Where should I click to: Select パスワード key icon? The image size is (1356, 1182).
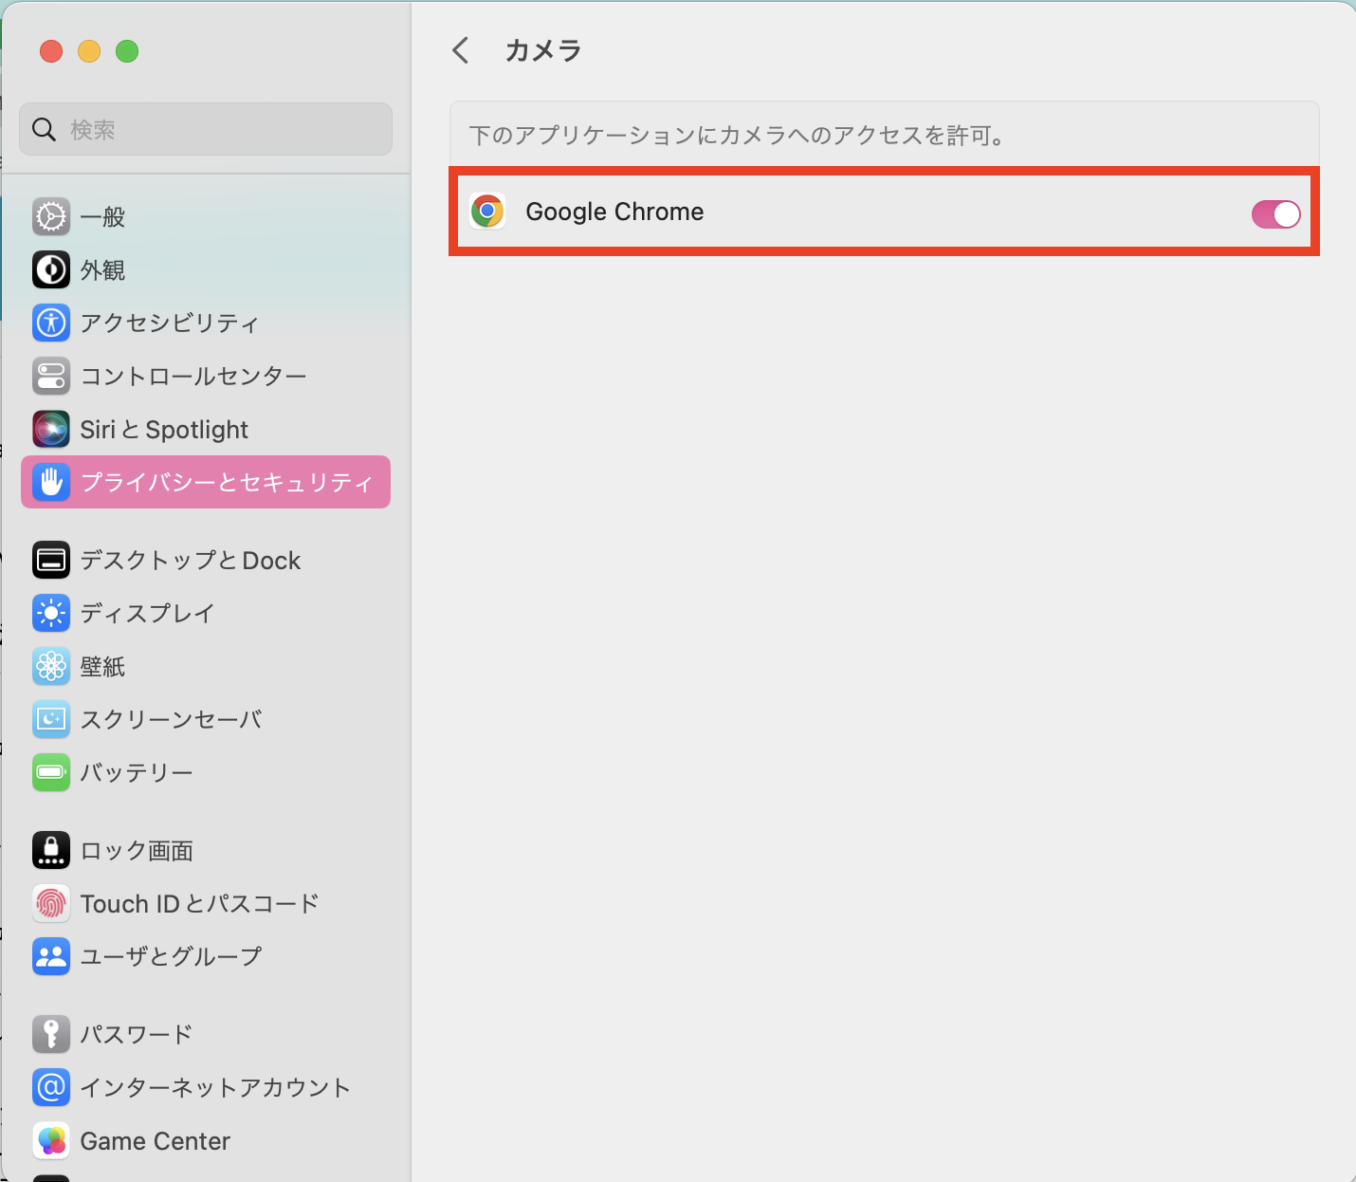tap(51, 1035)
